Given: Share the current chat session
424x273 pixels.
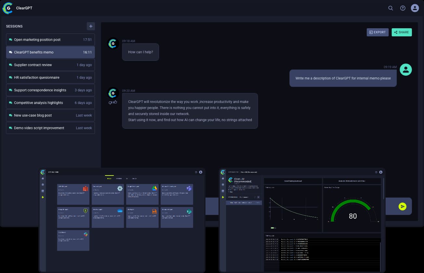Looking at the screenshot, I should (x=402, y=32).
